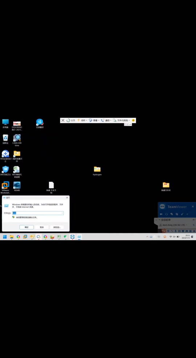Click 取消 in the Run dialog
Screen dimensions: 196x358
tap(42, 227)
